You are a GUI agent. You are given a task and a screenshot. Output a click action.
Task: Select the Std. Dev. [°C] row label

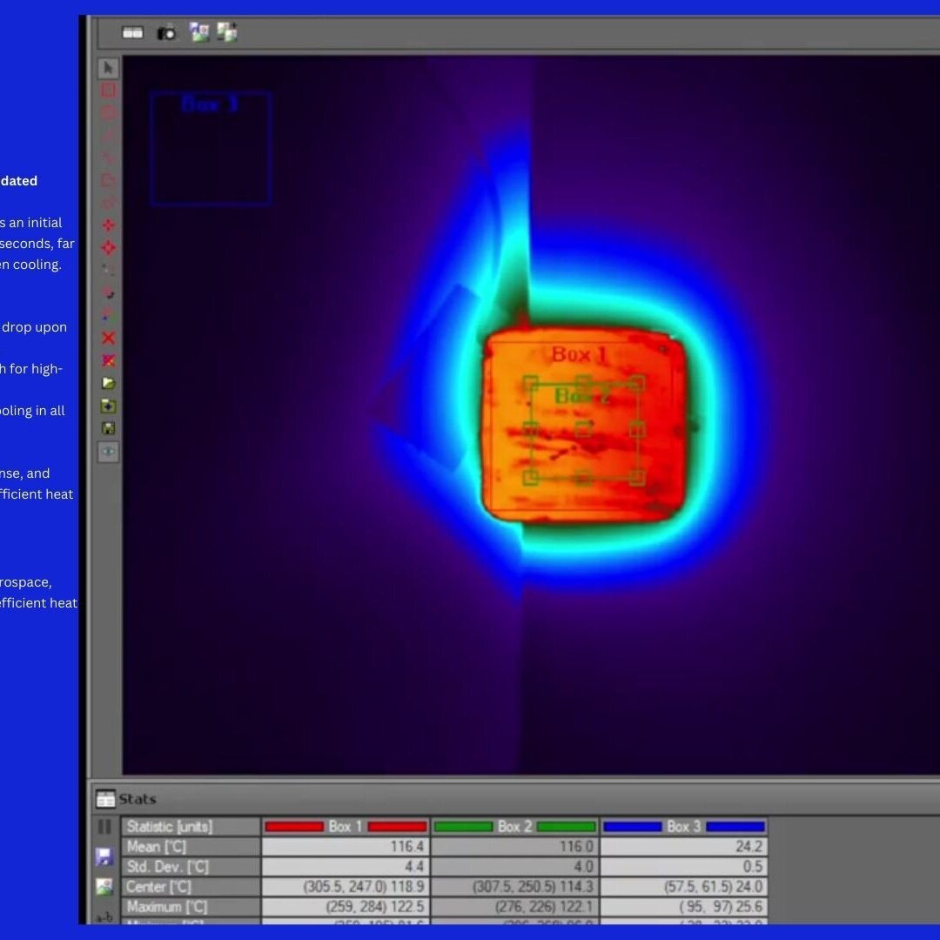pyautogui.click(x=191, y=866)
